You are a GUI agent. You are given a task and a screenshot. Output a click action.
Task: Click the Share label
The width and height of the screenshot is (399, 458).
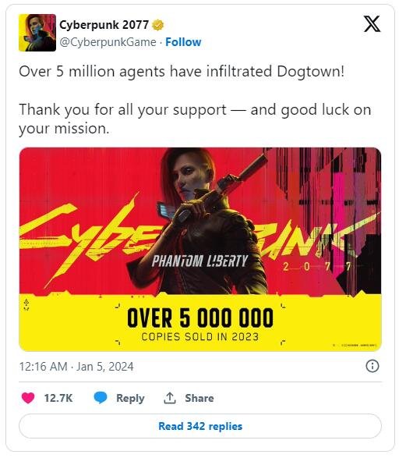(x=199, y=398)
